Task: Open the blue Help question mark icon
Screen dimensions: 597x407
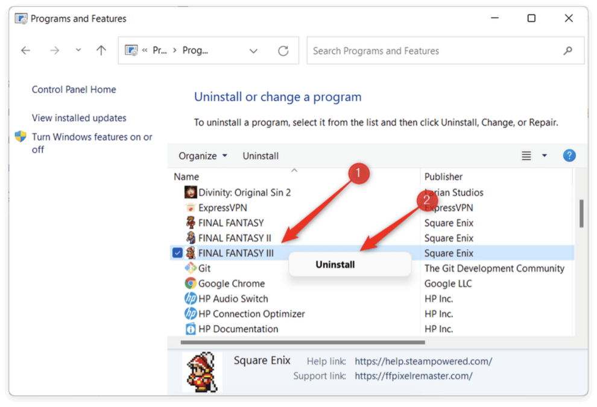Action: pos(569,156)
